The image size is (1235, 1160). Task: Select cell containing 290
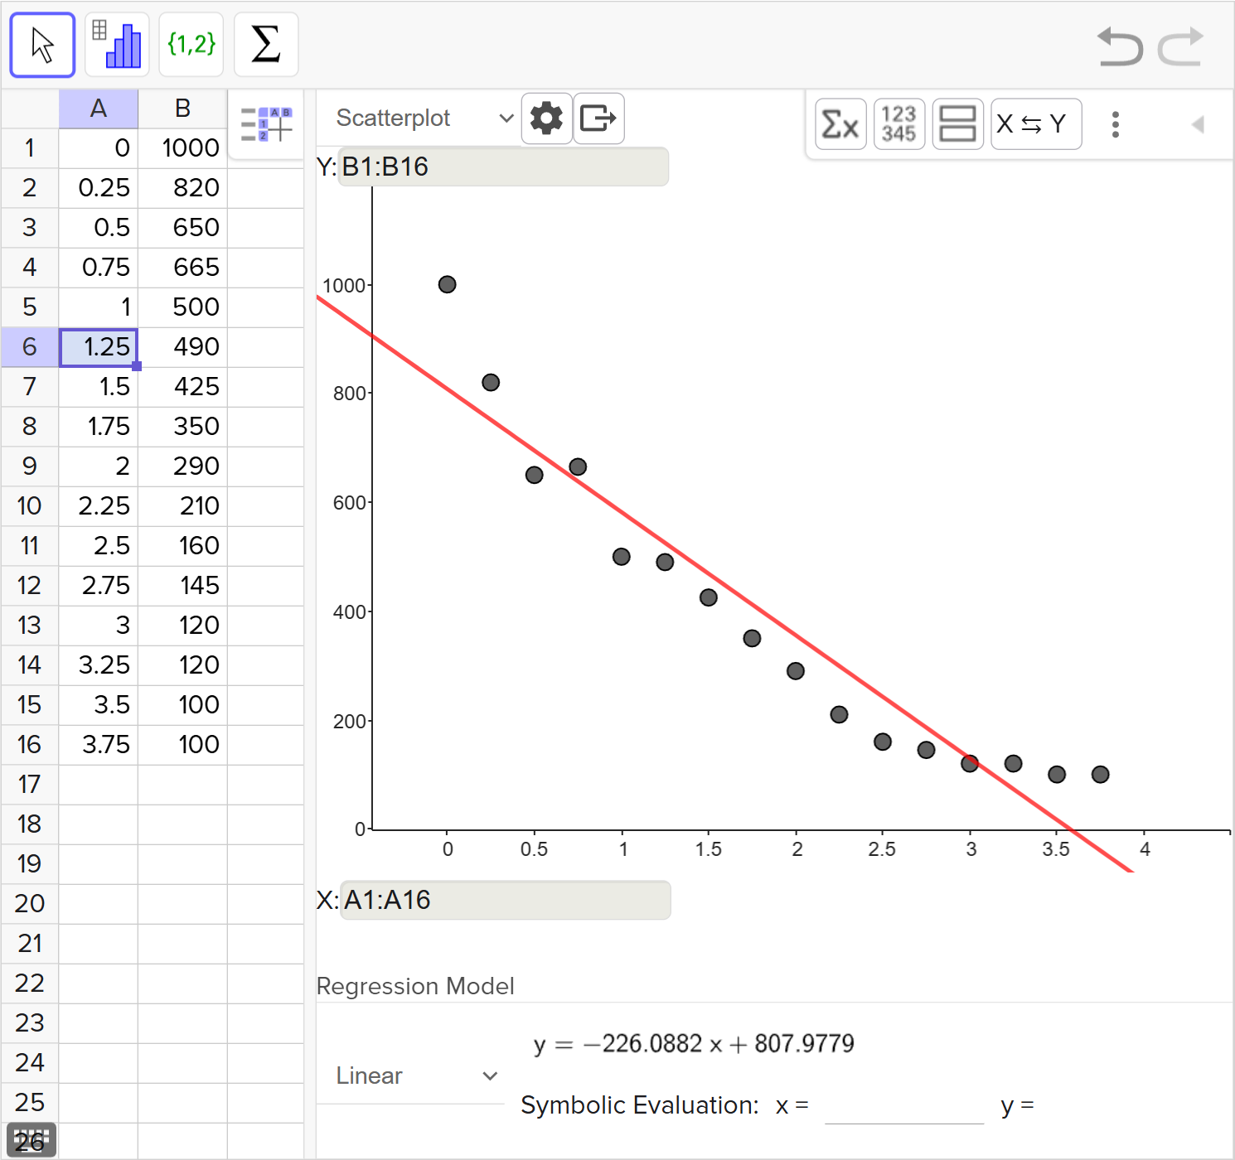(182, 466)
